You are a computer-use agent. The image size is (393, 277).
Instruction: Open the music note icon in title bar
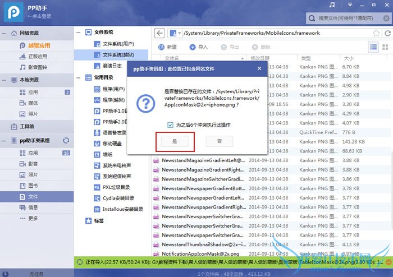(332, 5)
